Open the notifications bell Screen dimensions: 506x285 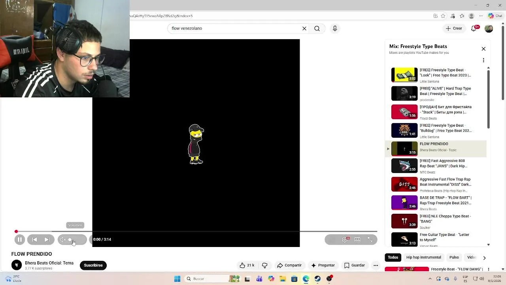coord(474,28)
